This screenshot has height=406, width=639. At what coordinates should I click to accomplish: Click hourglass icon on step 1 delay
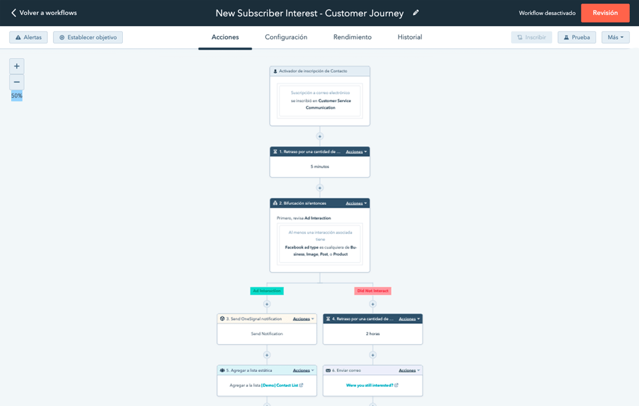(275, 151)
